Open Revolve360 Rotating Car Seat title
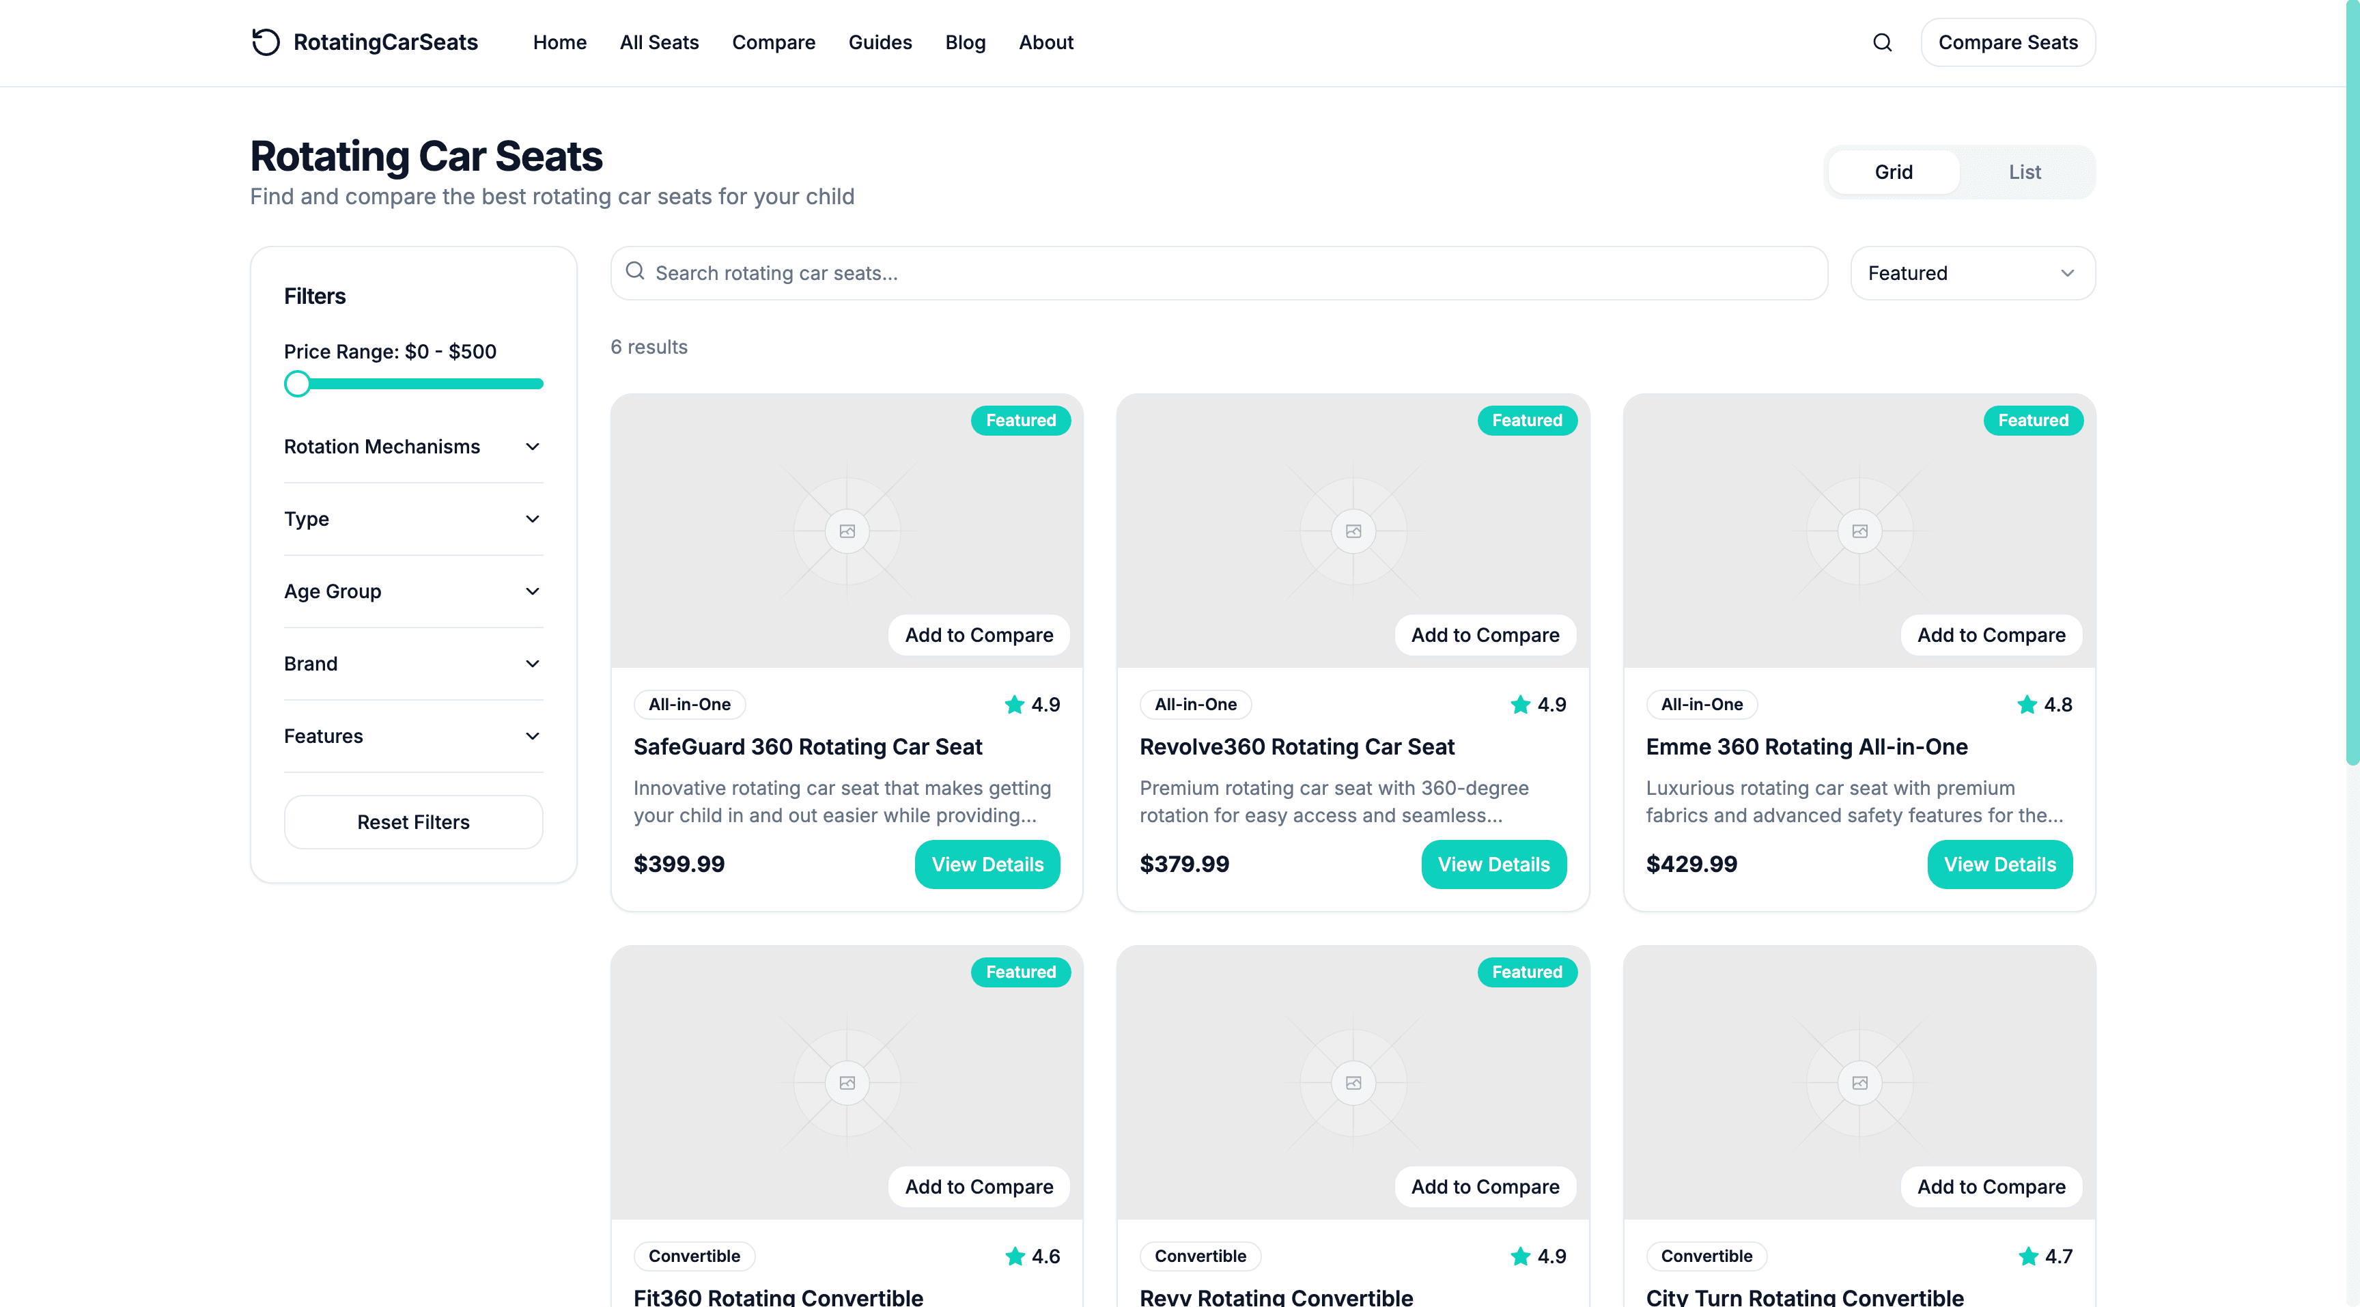The image size is (2360, 1307). tap(1296, 746)
